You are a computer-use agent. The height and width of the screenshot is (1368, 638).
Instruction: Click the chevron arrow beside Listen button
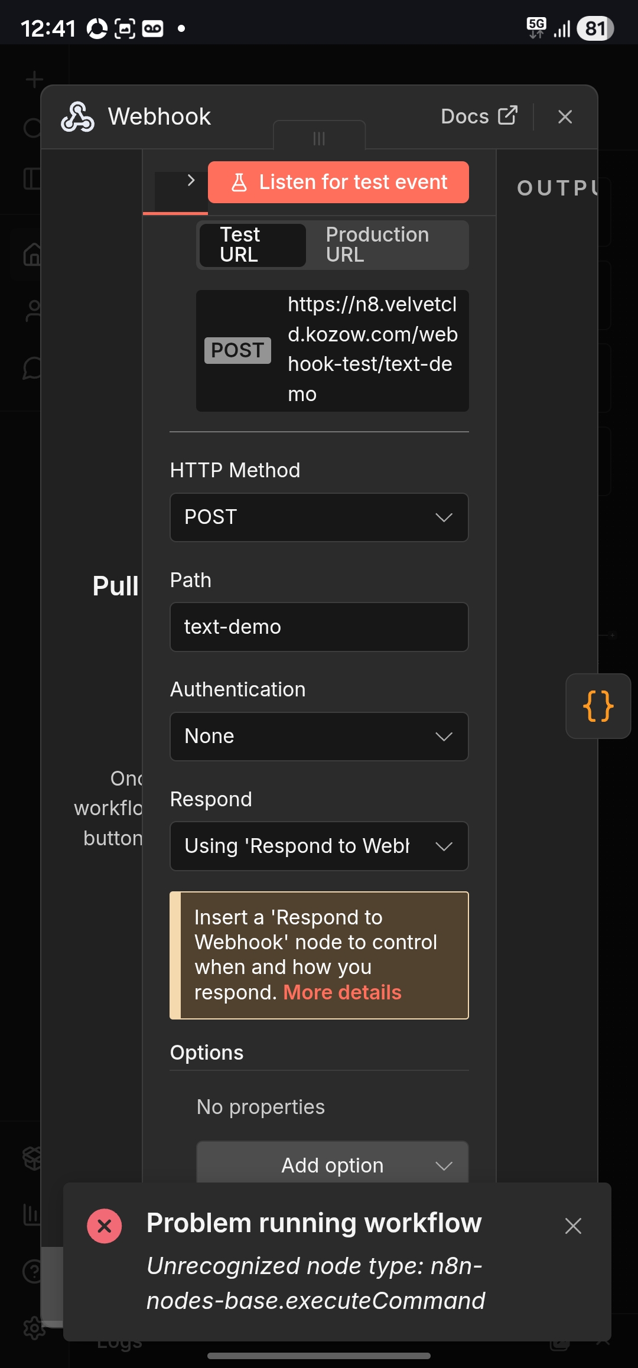point(191,181)
